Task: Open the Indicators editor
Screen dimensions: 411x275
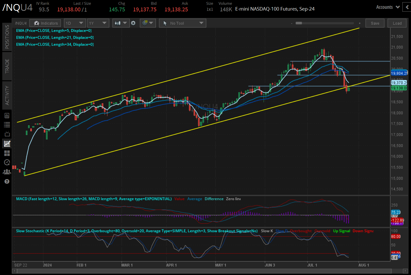Action: pos(45,23)
